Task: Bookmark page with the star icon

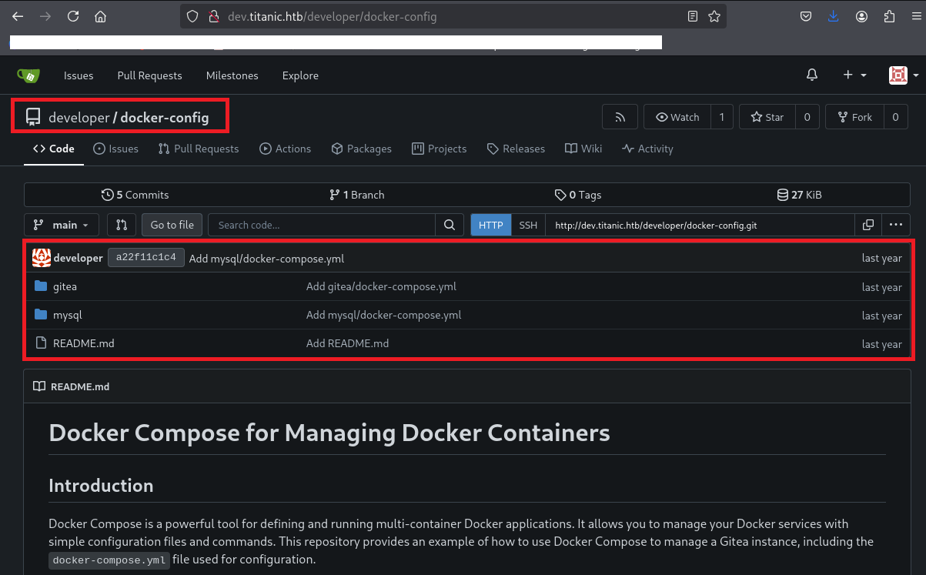Action: tap(714, 16)
